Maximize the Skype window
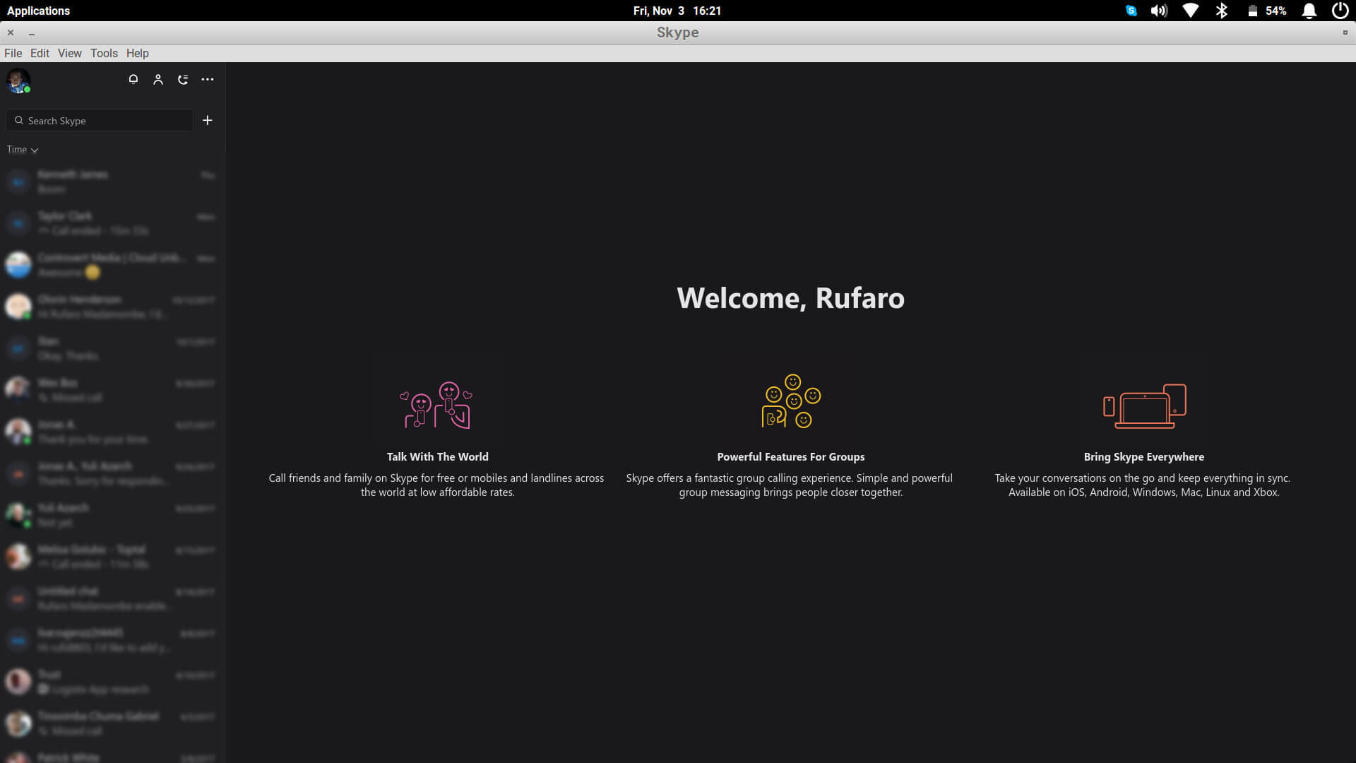 pos(1345,32)
